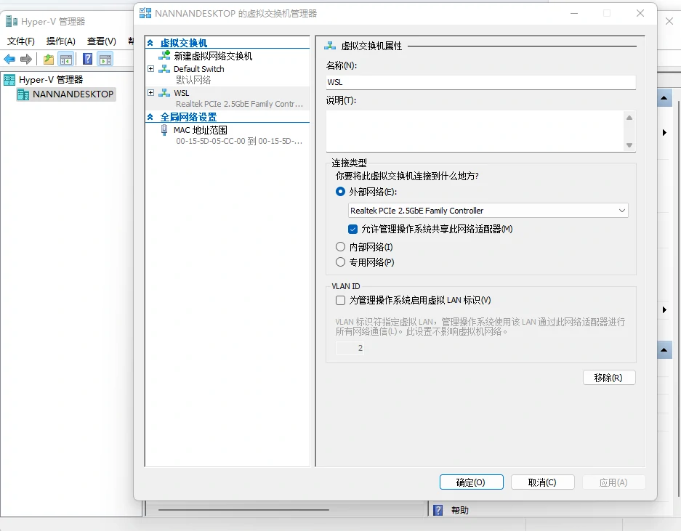This screenshot has height=531, width=681.
Task: Open the 帮助 link in actions pane
Action: (460, 510)
